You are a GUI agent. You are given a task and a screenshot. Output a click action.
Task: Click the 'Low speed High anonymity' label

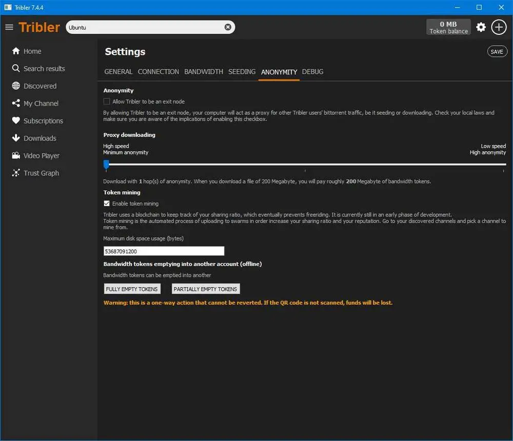coord(488,149)
